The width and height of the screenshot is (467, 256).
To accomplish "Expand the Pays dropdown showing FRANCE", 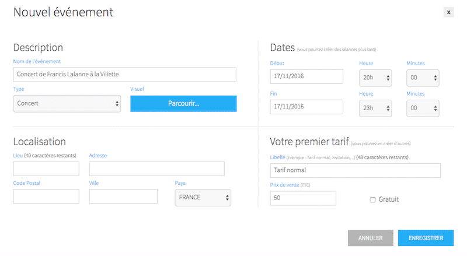I will pos(203,198).
